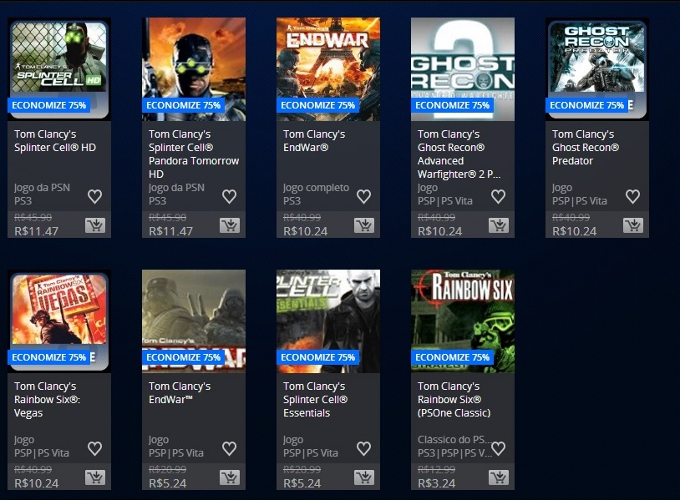Add the PSP EndWar game to cart
680x500 pixels.
tap(230, 477)
